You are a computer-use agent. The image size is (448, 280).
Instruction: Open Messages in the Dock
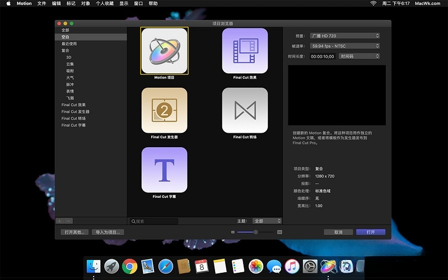(274, 267)
